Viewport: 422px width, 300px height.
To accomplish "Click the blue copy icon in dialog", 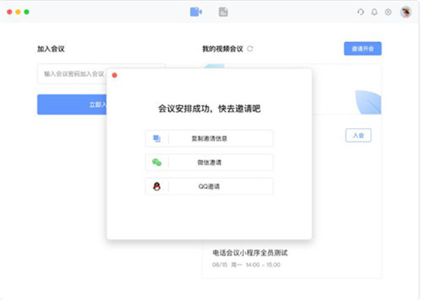I will point(157,138).
